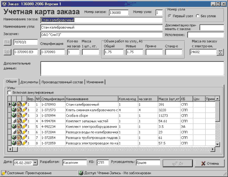Screen dimensions: 228x177
Task: Click the pencil icon in row 1-372054
Action: pos(24,138)
